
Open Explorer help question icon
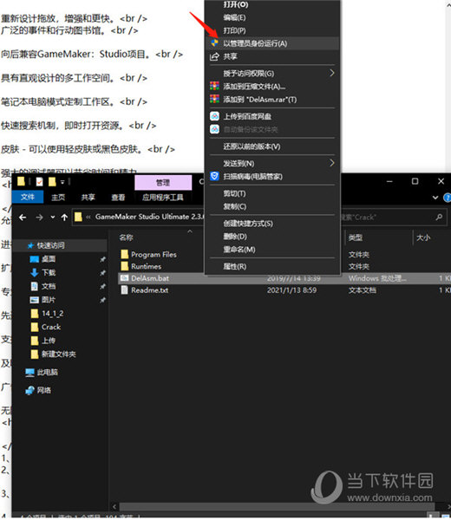pos(447,198)
